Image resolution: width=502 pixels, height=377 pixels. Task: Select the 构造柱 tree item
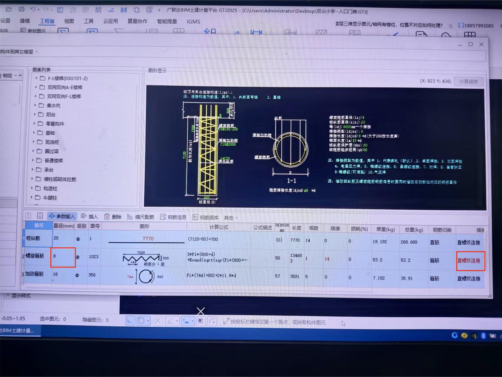click(x=50, y=188)
